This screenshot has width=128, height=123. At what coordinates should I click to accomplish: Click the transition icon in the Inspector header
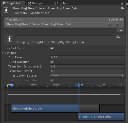6,10
